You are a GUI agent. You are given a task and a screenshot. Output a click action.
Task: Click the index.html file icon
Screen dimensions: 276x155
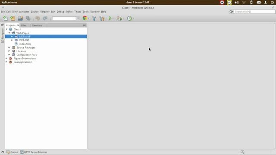point(16,44)
